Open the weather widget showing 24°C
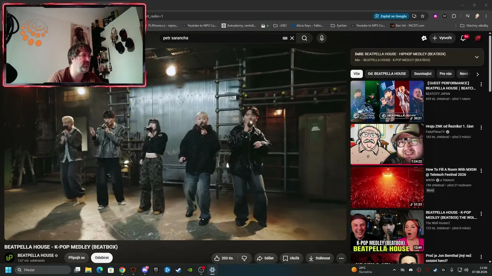 point(361,270)
